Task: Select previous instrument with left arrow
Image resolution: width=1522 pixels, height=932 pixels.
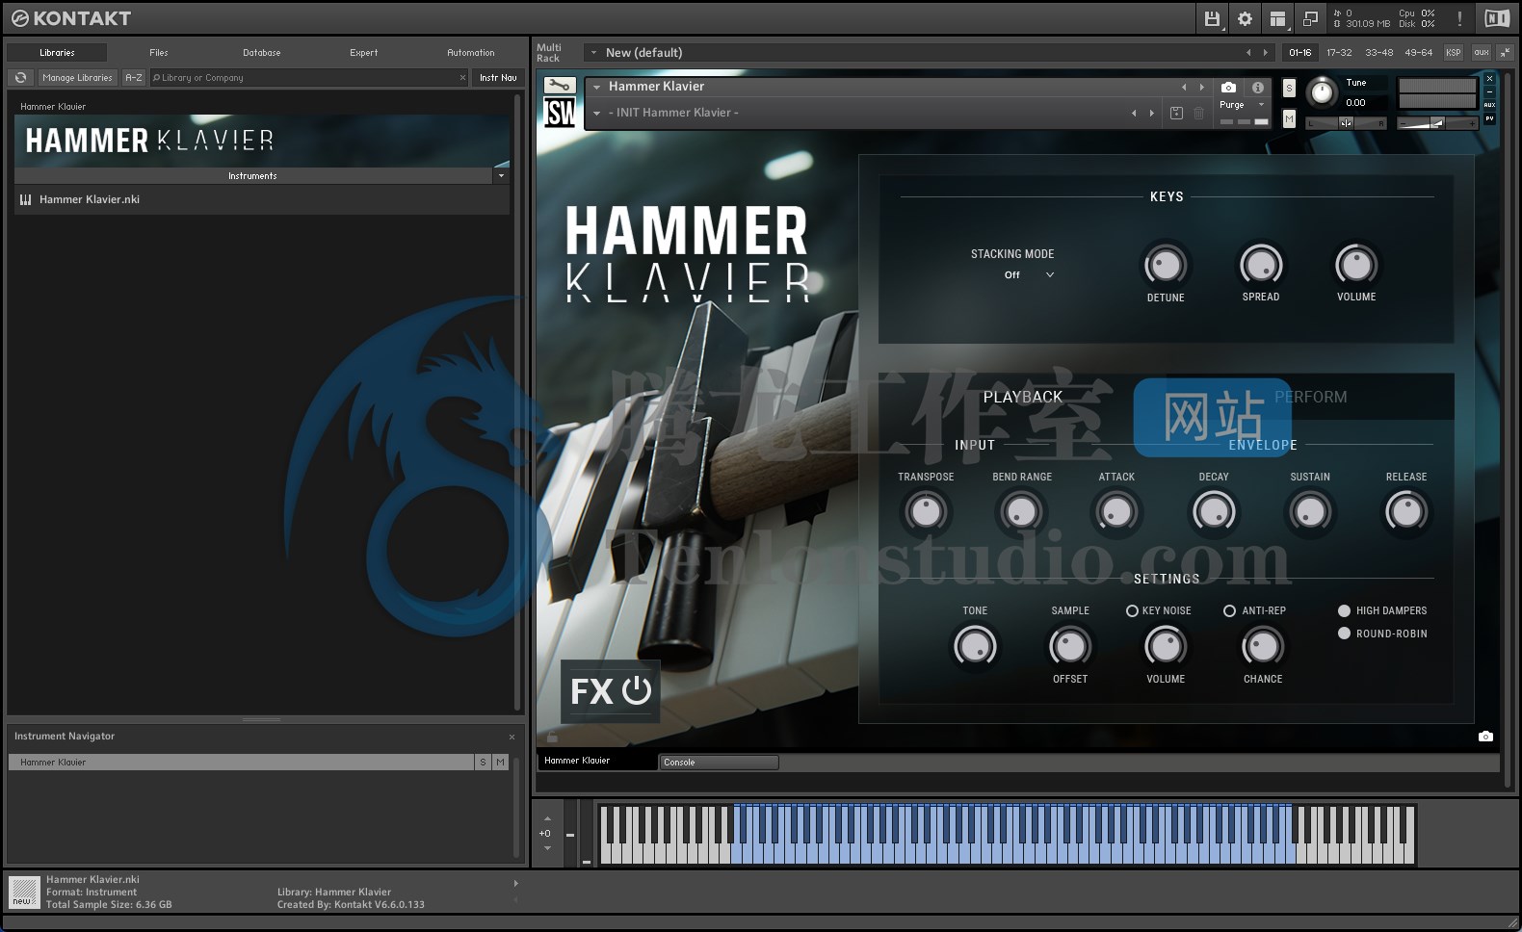Action: (1184, 87)
